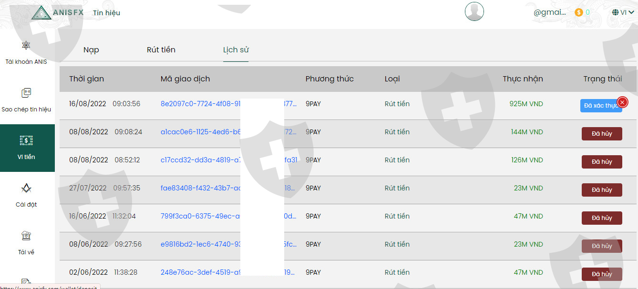Open transaction ID starting a1cac0e6-1125

pos(229,132)
